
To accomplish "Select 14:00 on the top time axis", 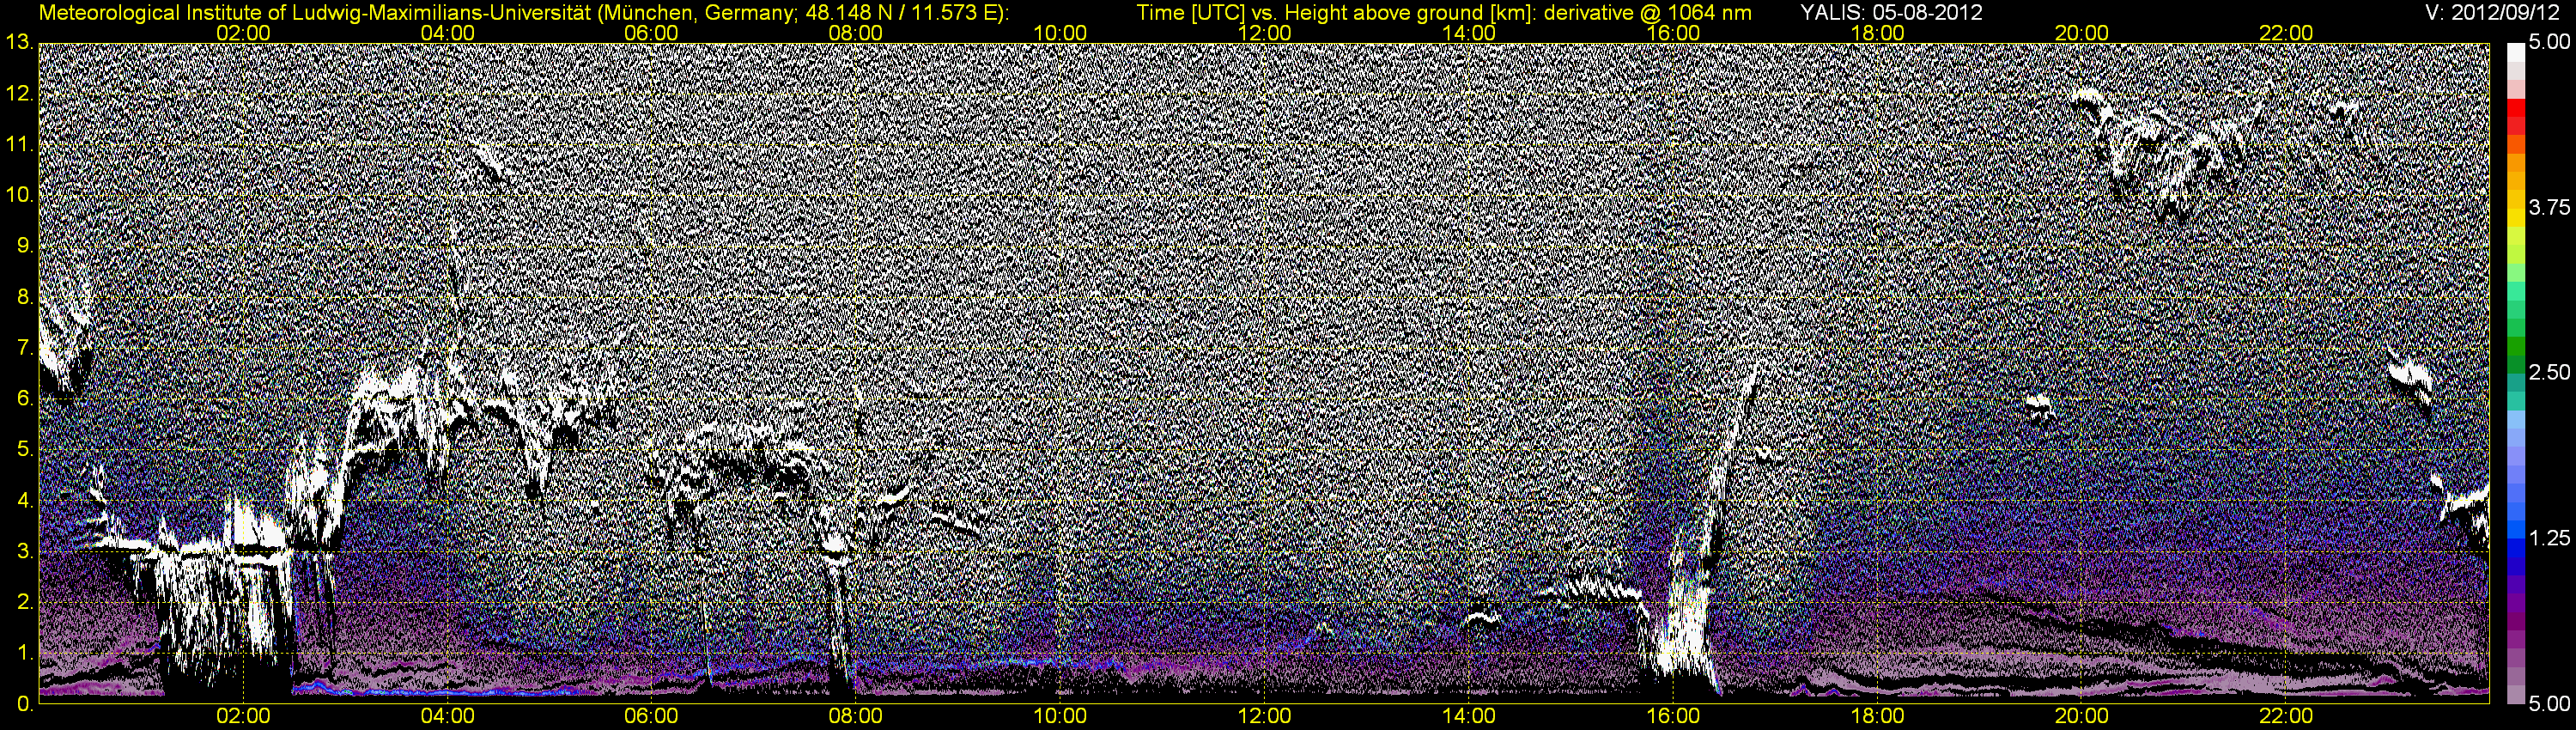I will pyautogui.click(x=1469, y=33).
